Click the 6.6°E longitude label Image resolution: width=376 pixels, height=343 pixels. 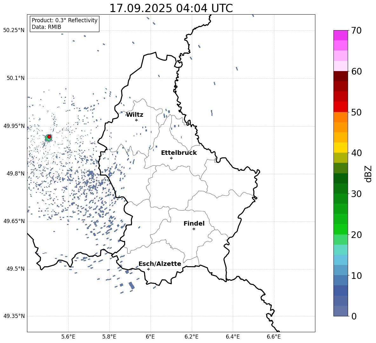274,337
